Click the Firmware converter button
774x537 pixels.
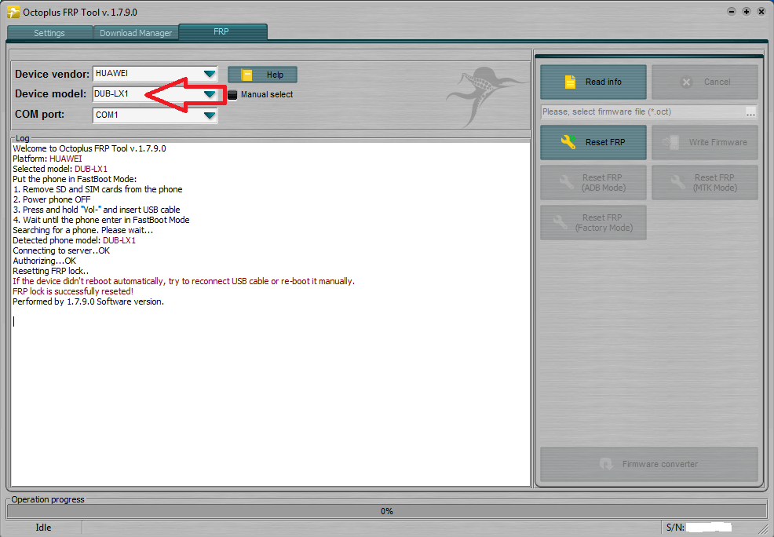tap(648, 465)
